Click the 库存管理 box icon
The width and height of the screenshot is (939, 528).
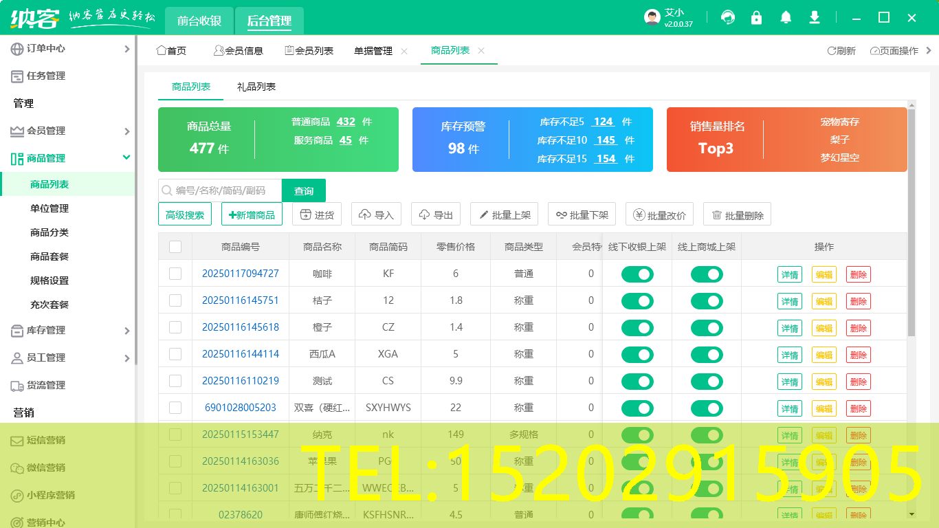pos(17,331)
